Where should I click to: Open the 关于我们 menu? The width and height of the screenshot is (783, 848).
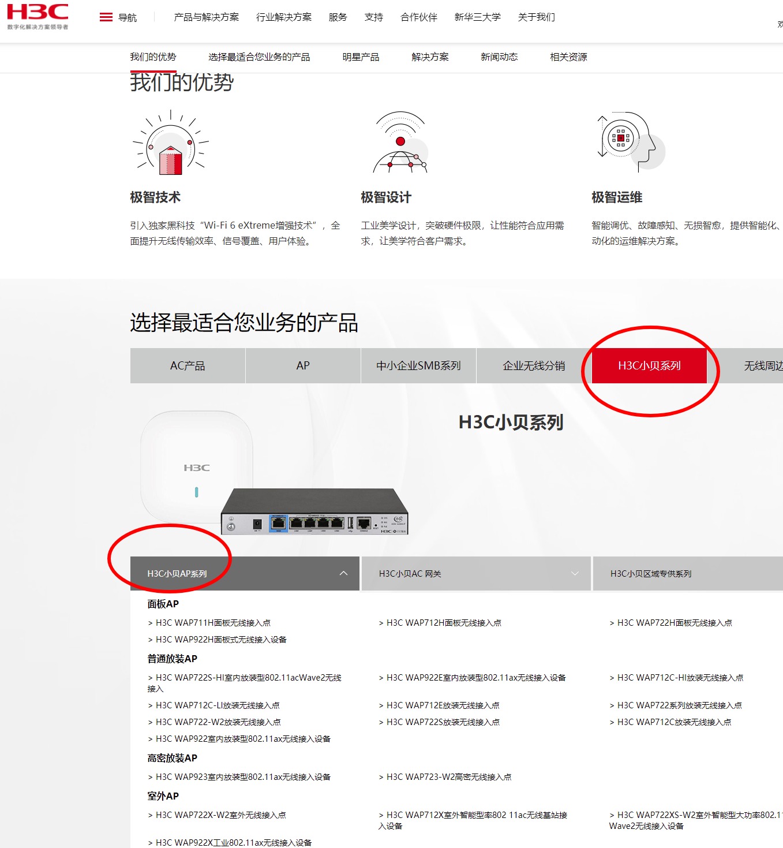[537, 17]
